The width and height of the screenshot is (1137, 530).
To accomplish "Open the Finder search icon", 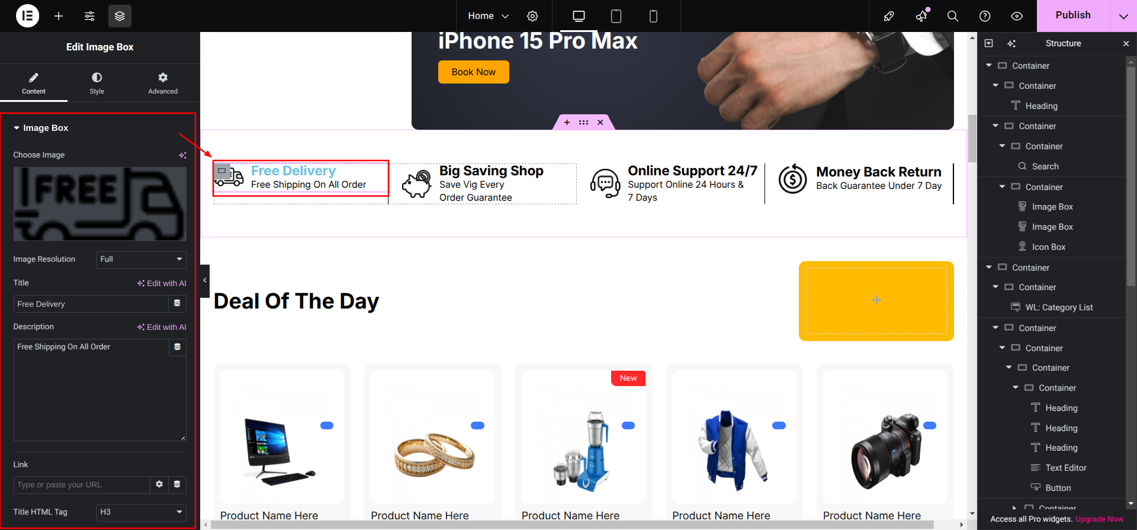I will click(953, 16).
